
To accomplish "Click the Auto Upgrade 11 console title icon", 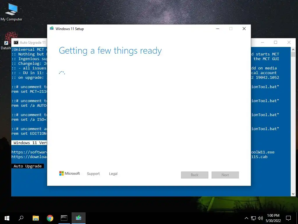I will pos(16,43).
